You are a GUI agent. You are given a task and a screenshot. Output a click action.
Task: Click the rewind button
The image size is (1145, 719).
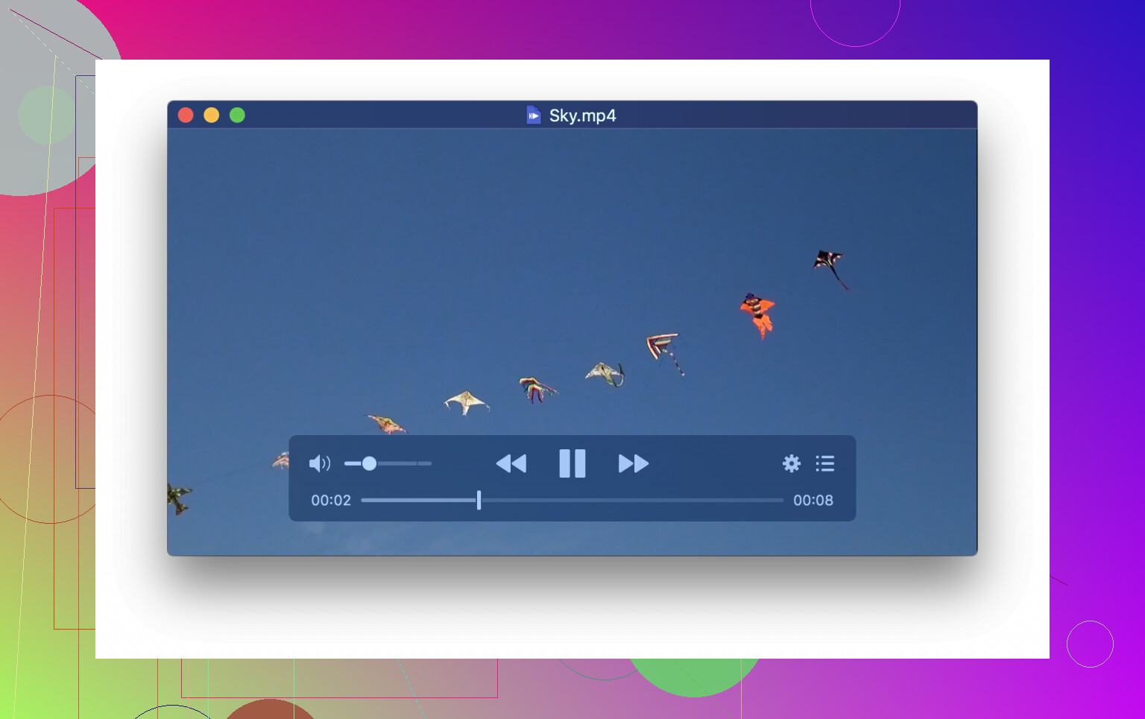(511, 463)
